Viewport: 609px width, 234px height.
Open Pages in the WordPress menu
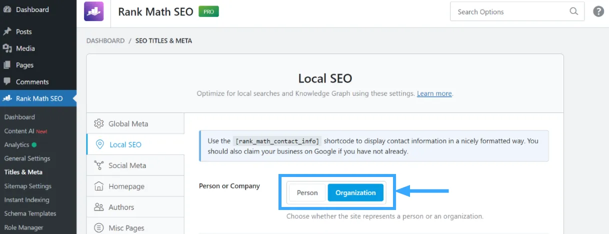pos(38,65)
